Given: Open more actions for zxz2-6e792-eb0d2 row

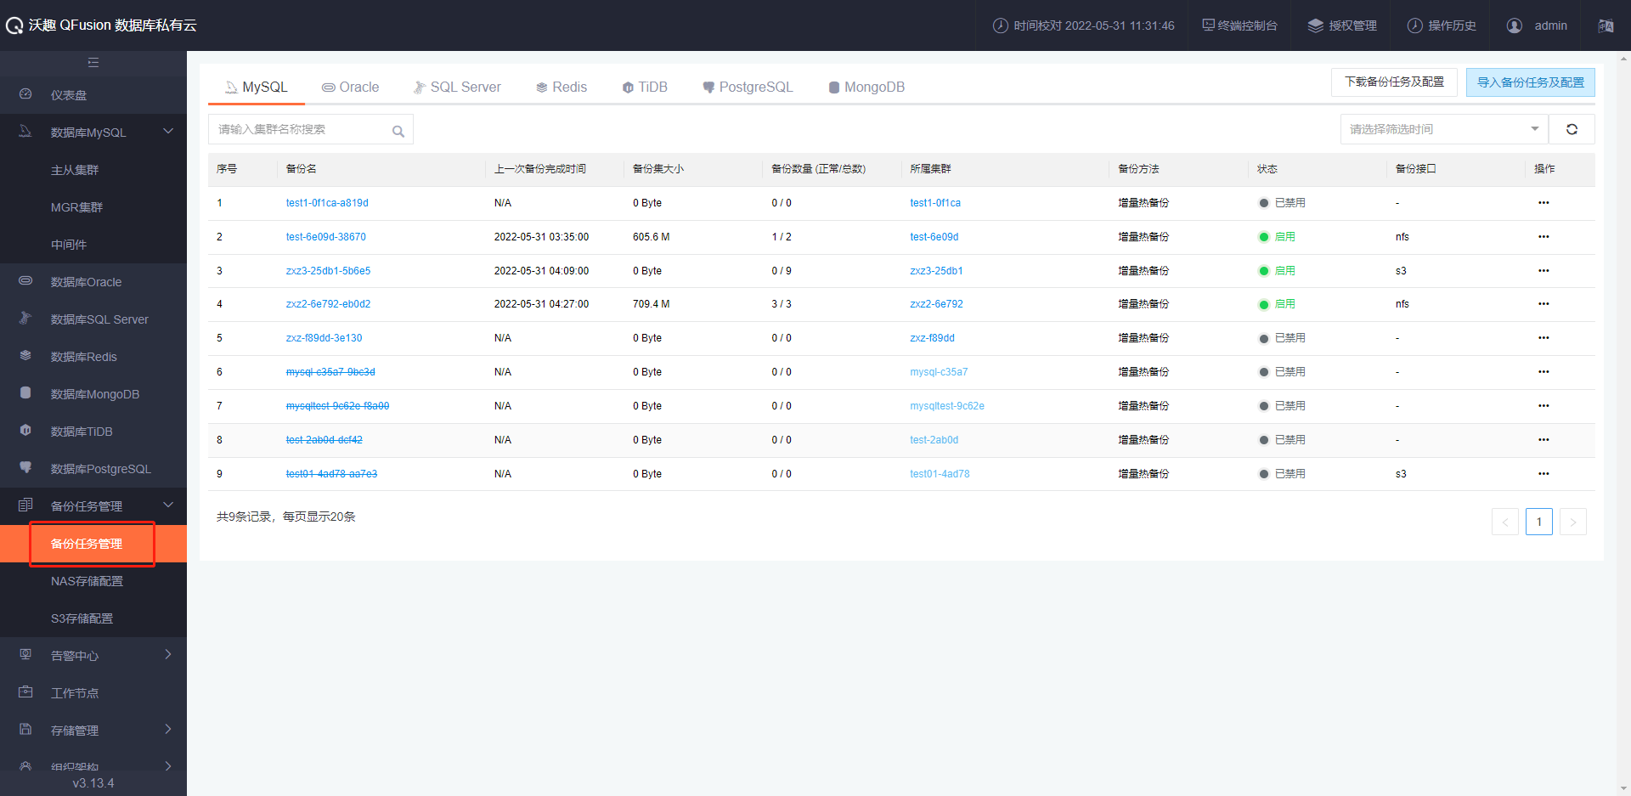Looking at the screenshot, I should [x=1544, y=304].
